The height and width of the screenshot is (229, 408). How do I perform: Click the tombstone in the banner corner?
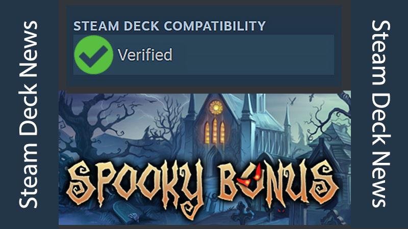click(125, 212)
